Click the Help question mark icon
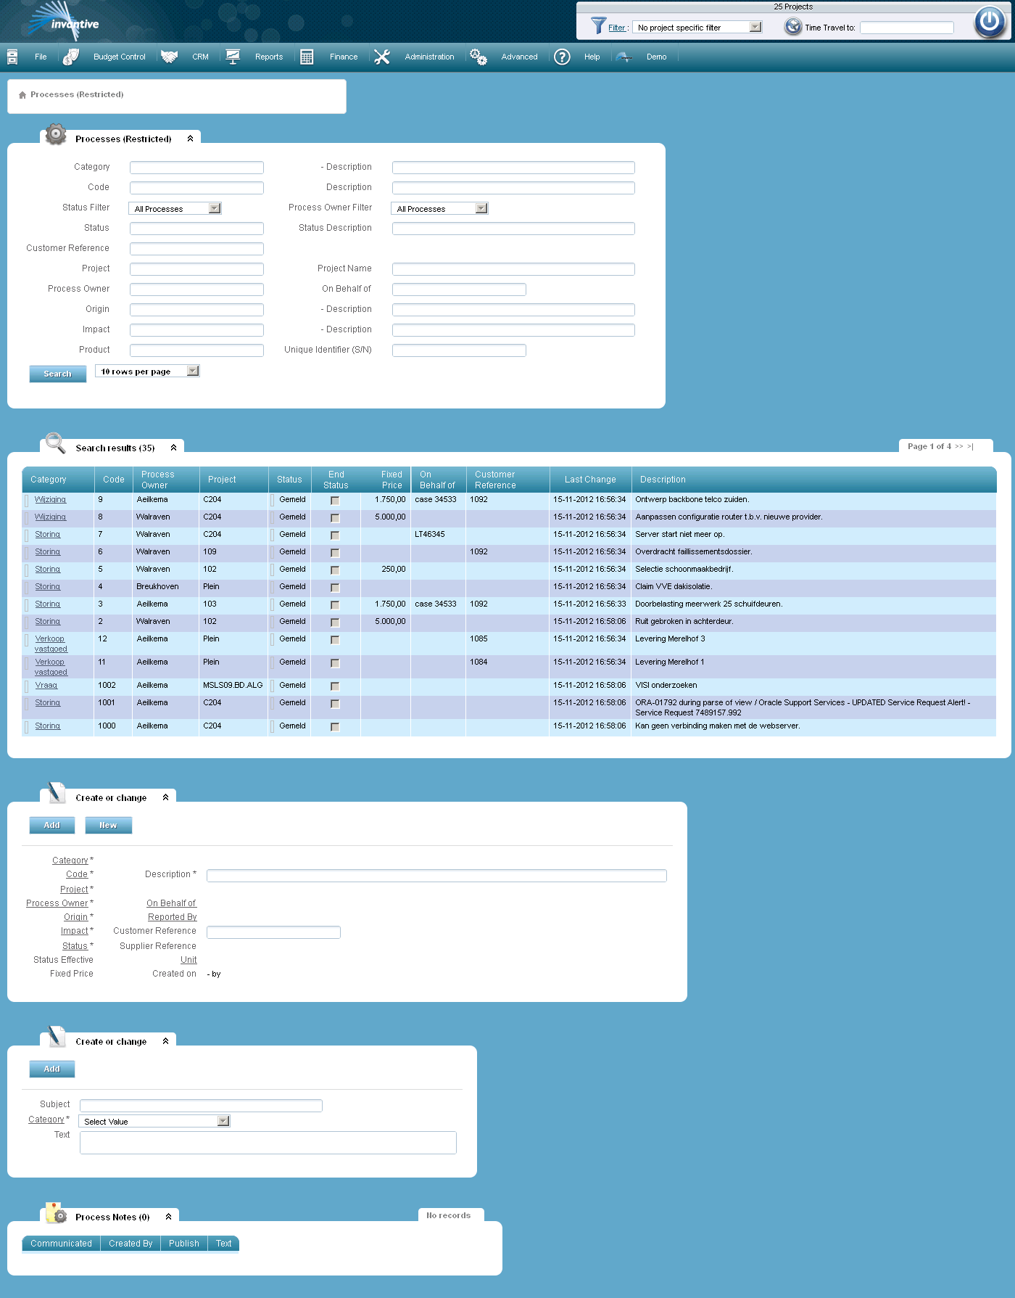 [x=562, y=57]
